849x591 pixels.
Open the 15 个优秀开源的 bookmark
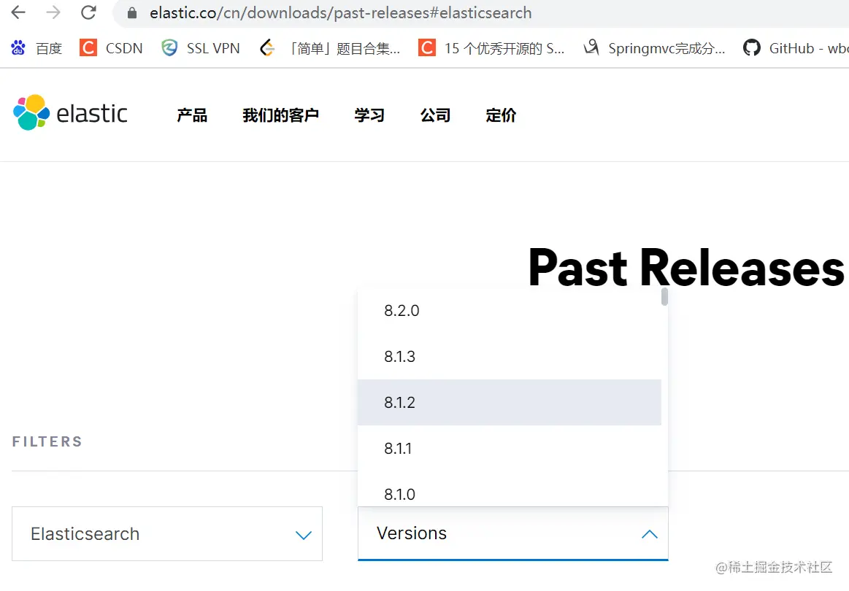tap(491, 48)
